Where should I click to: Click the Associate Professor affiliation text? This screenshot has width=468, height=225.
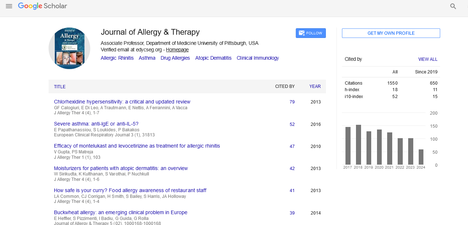click(x=179, y=43)
